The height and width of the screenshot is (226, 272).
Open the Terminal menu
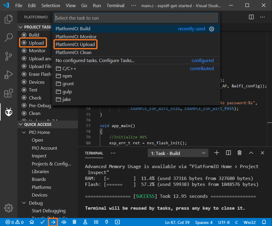pos(115,6)
